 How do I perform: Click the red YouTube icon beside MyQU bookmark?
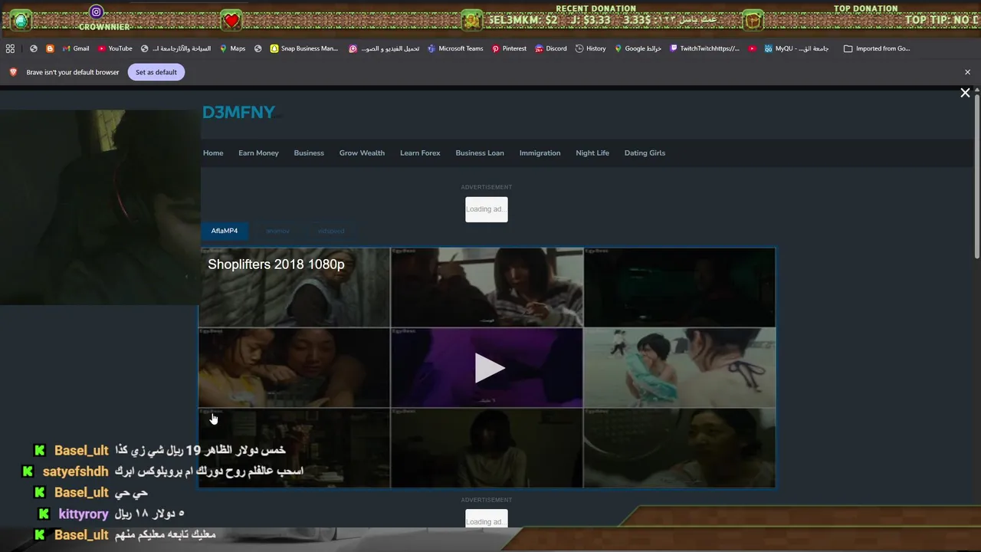752,48
